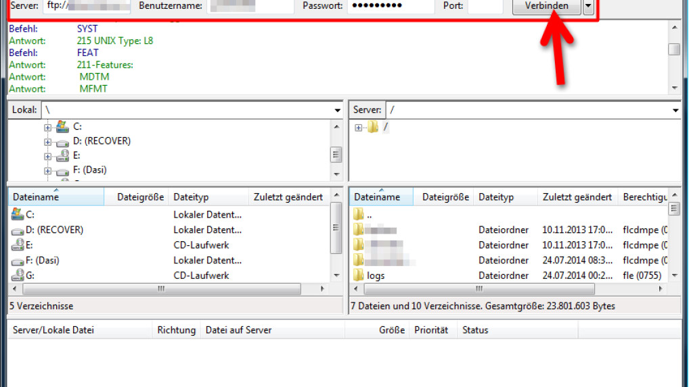The image size is (689, 387).
Task: Sort local list by Zuletzt geändert column
Action: tap(289, 197)
